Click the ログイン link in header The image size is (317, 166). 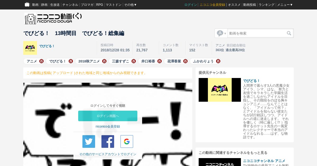[x=191, y=5]
